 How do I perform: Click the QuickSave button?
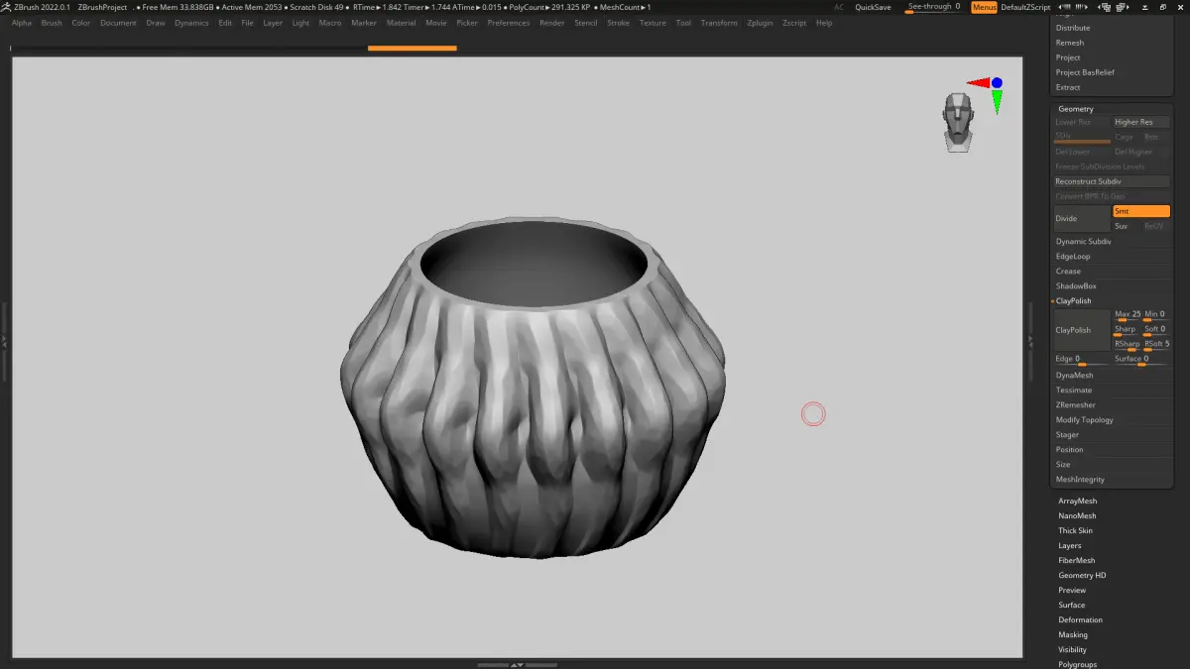click(873, 7)
